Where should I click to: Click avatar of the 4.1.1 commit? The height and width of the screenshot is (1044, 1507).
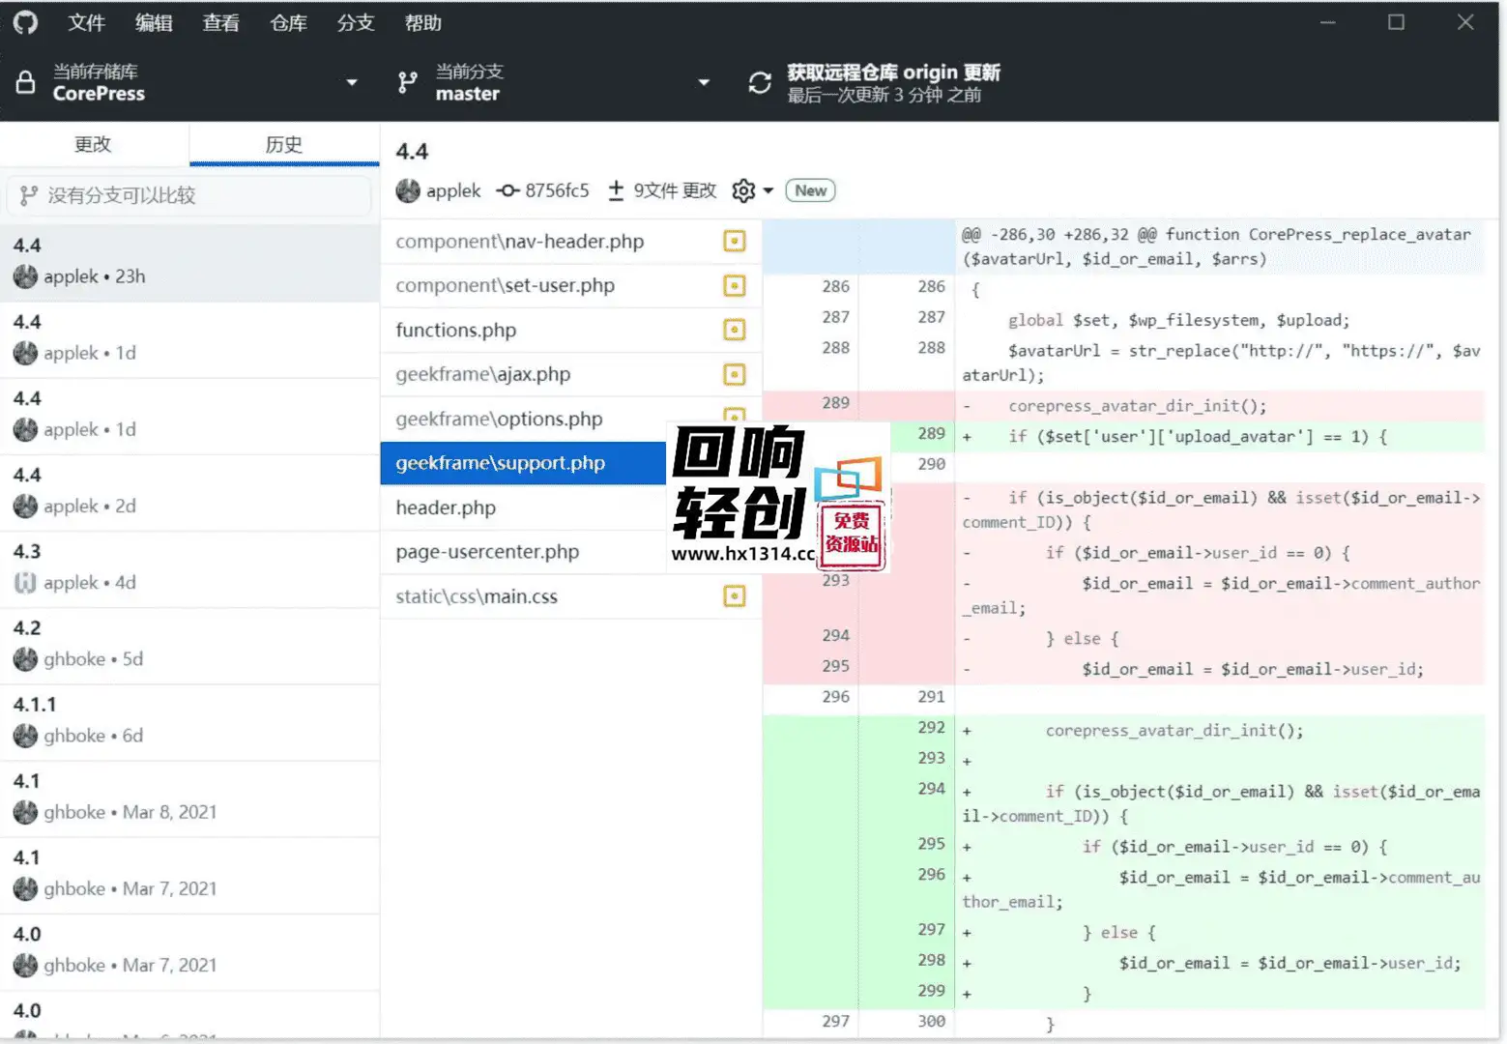(x=25, y=736)
